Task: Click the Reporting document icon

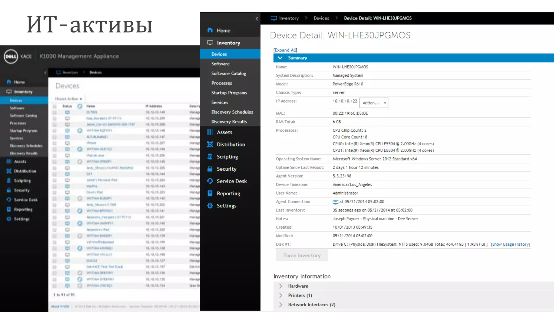Action: (210, 193)
